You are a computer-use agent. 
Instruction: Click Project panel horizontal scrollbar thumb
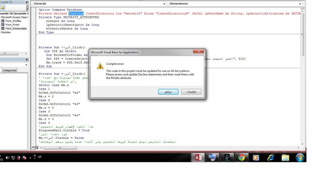[8, 53]
